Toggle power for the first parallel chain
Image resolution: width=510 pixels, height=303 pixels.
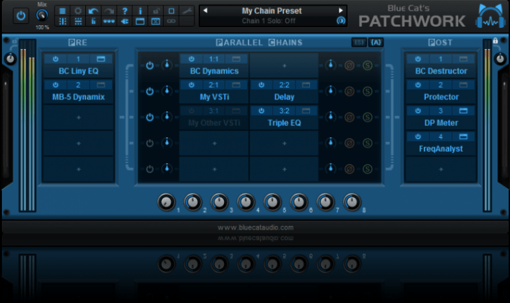tap(150, 65)
